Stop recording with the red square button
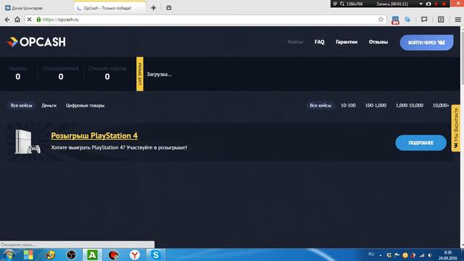Image resolution: width=464 pixels, height=261 pixels. point(444,4)
